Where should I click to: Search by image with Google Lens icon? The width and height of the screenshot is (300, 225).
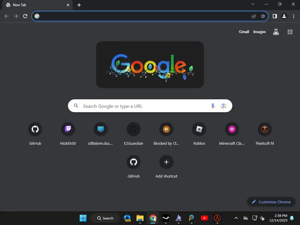pos(224,106)
